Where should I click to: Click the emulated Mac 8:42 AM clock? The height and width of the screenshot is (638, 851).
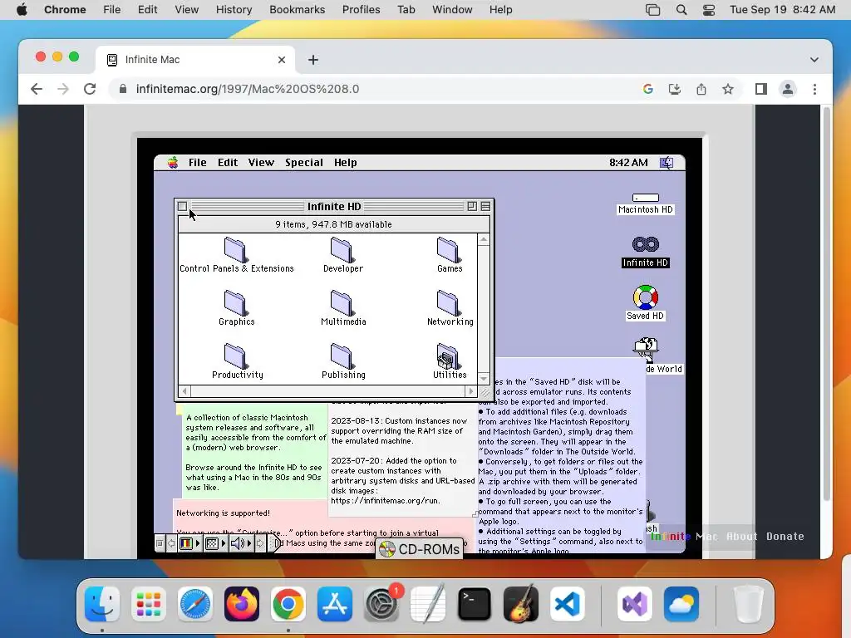click(628, 163)
